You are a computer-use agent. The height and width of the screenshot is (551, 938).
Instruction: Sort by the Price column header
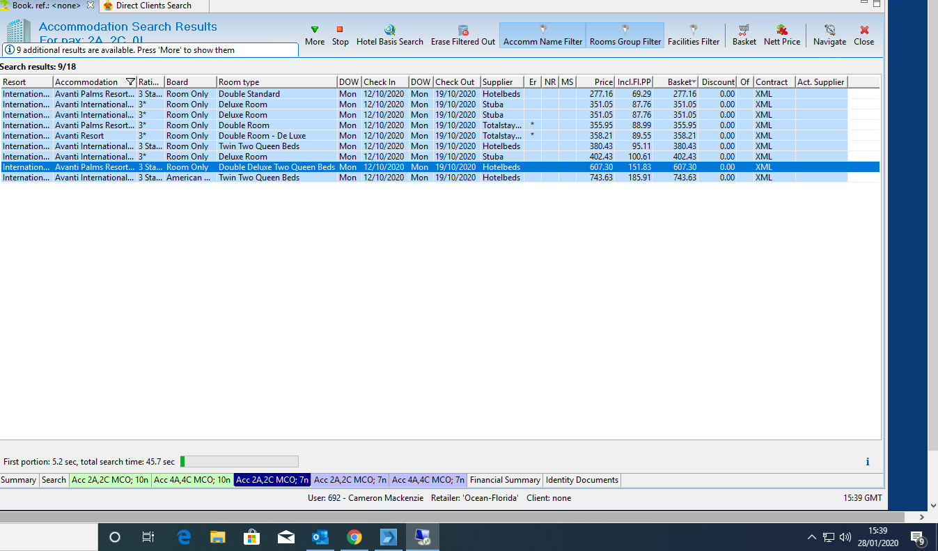(x=595, y=82)
